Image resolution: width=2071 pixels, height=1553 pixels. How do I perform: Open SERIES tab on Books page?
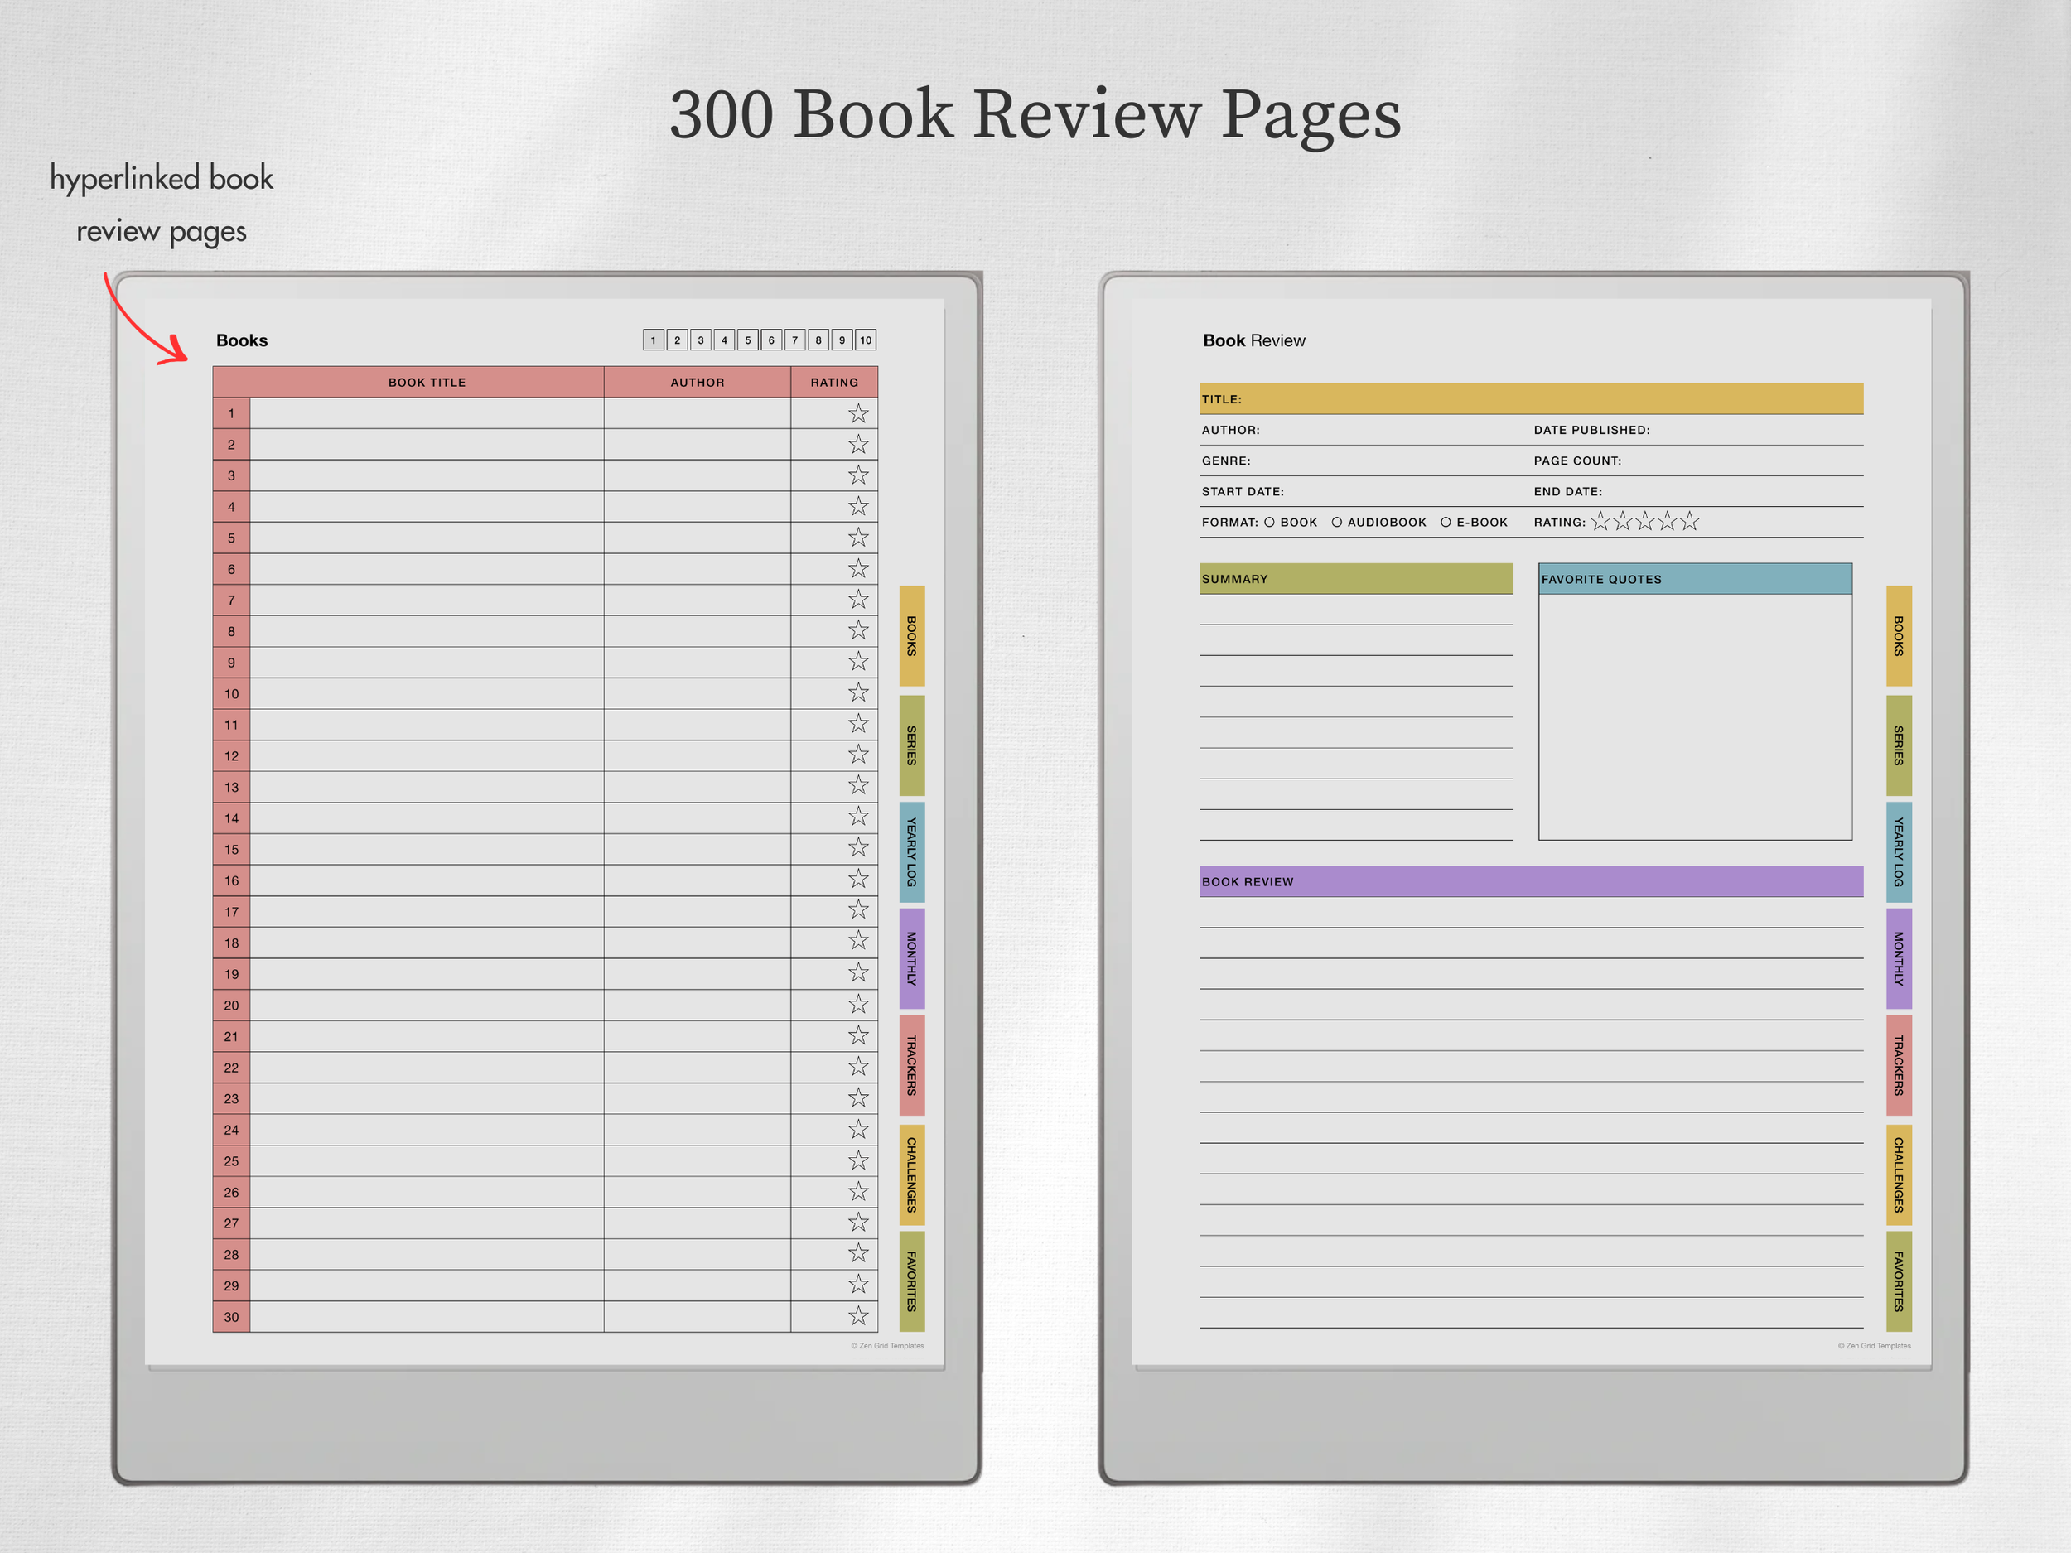pyautogui.click(x=912, y=745)
